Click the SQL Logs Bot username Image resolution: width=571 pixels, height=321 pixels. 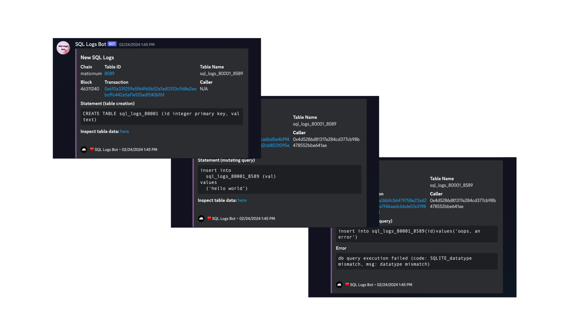90,44
